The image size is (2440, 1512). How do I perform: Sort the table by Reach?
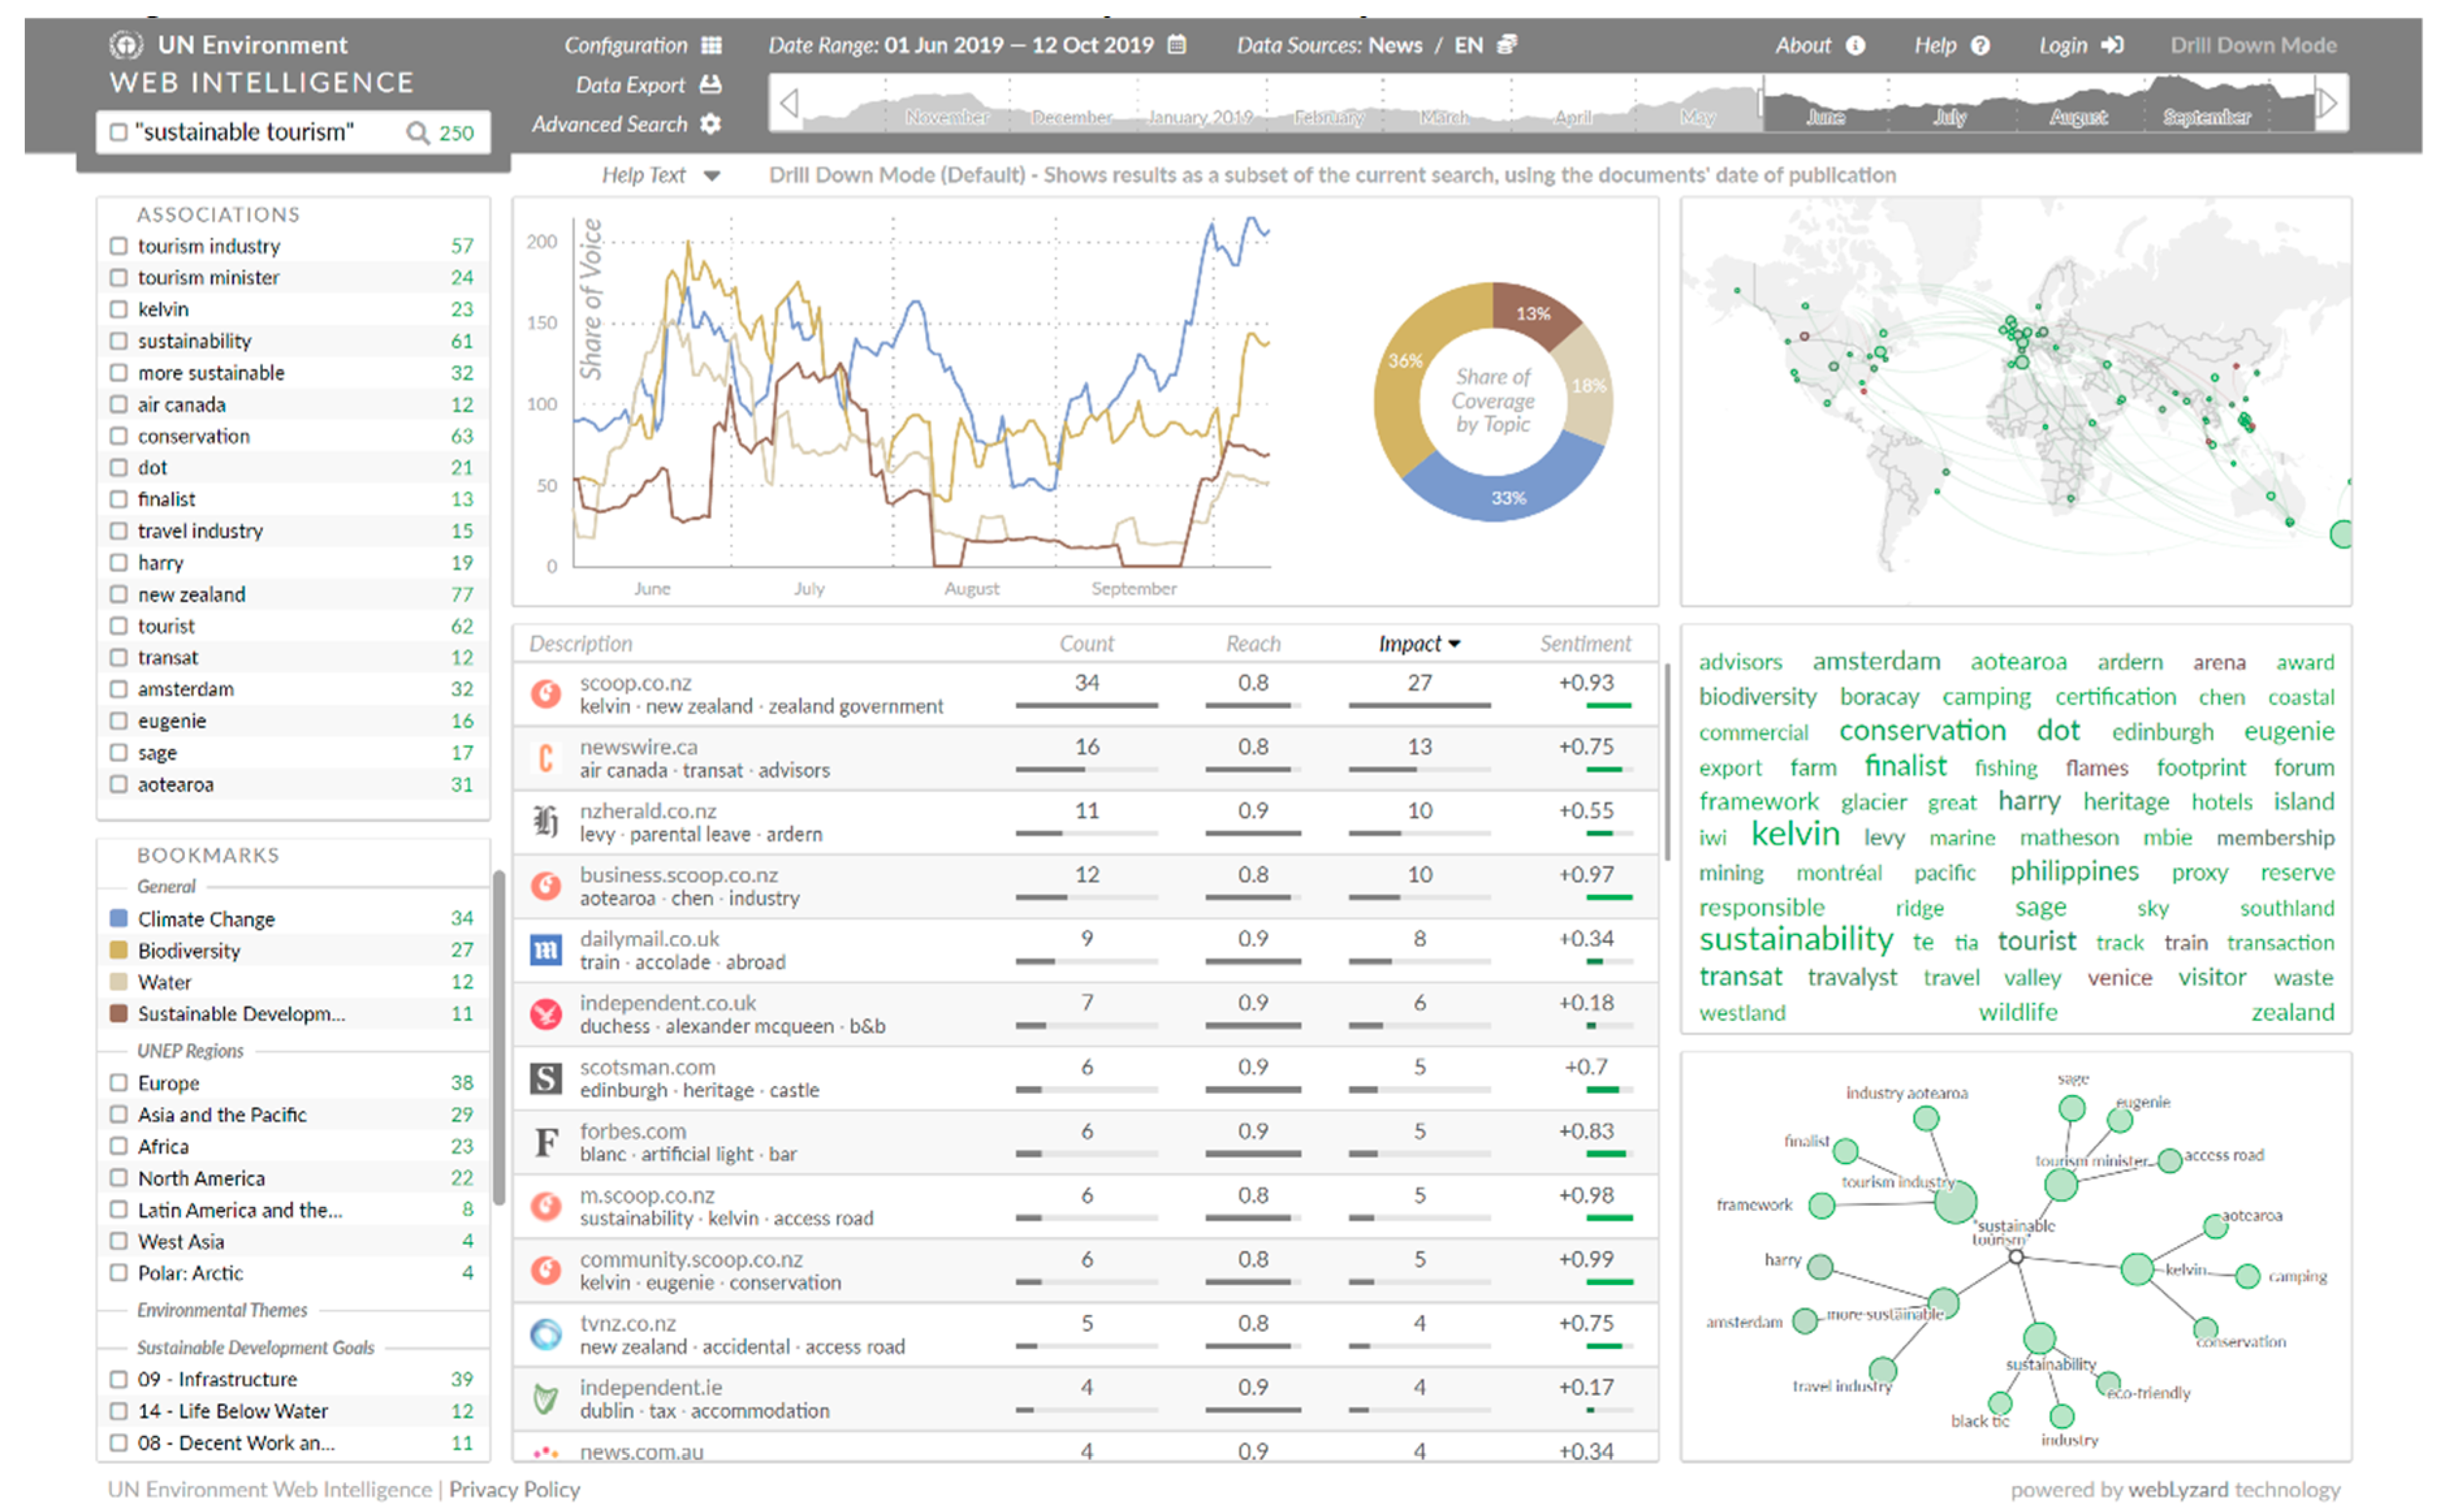point(1253,644)
